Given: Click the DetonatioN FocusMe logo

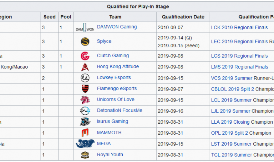Looking at the screenshot, I should tap(85, 111).
